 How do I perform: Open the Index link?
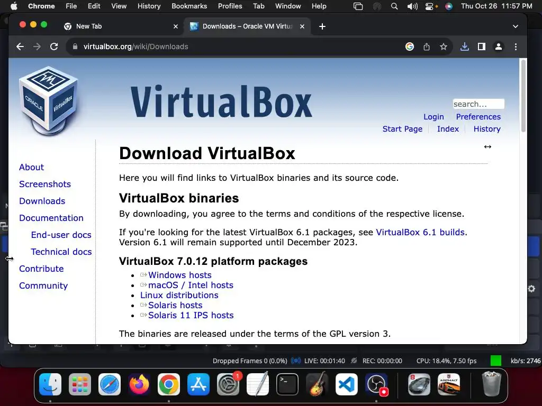[448, 129]
